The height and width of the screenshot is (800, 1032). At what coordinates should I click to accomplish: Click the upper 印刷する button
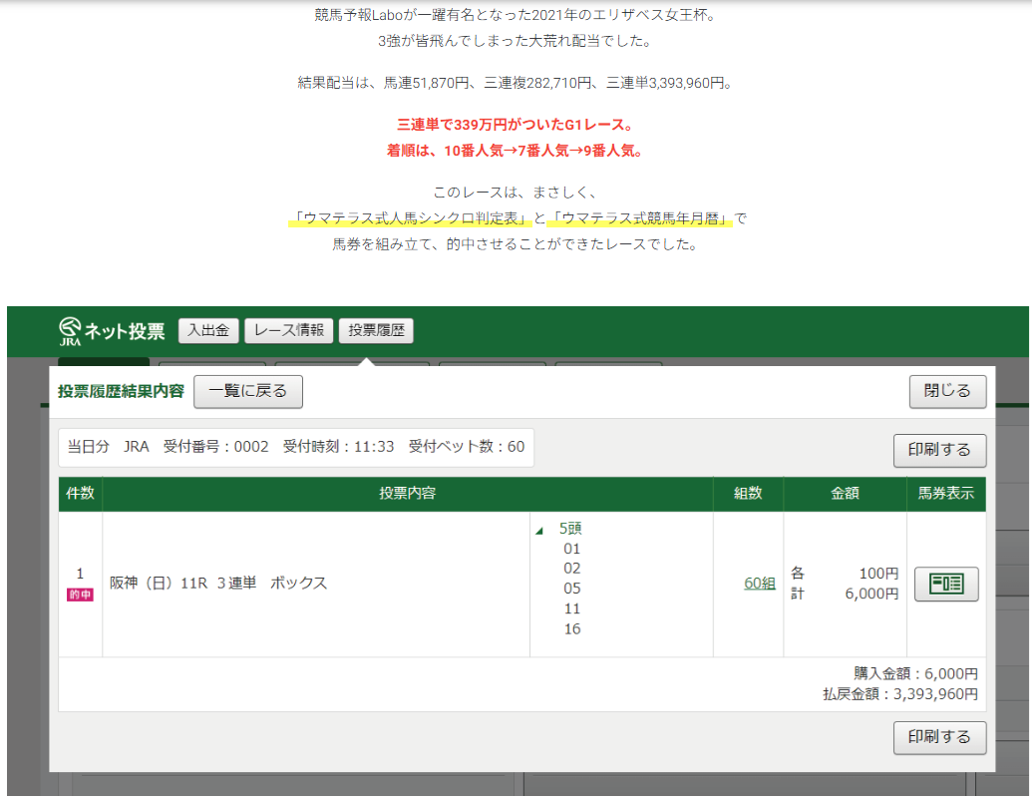click(x=939, y=450)
